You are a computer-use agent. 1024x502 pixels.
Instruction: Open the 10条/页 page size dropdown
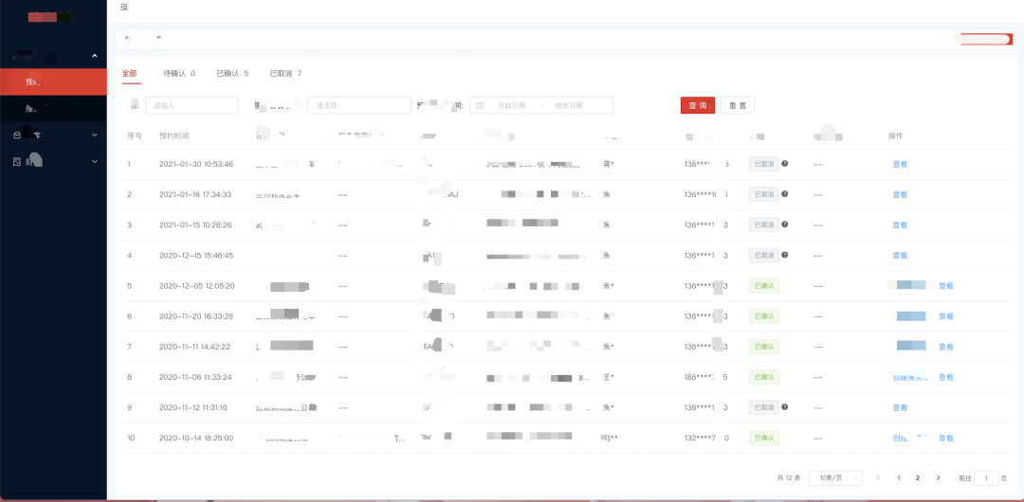click(x=835, y=477)
